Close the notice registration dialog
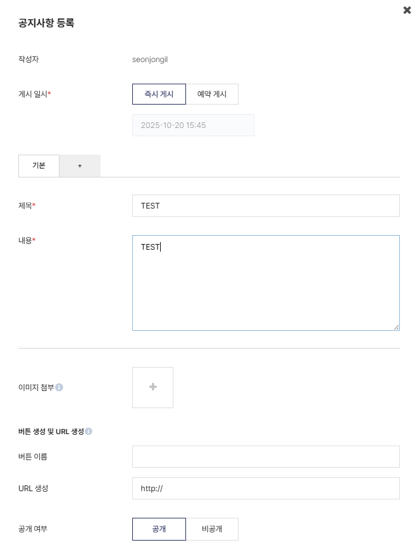417x552 pixels. 407,10
